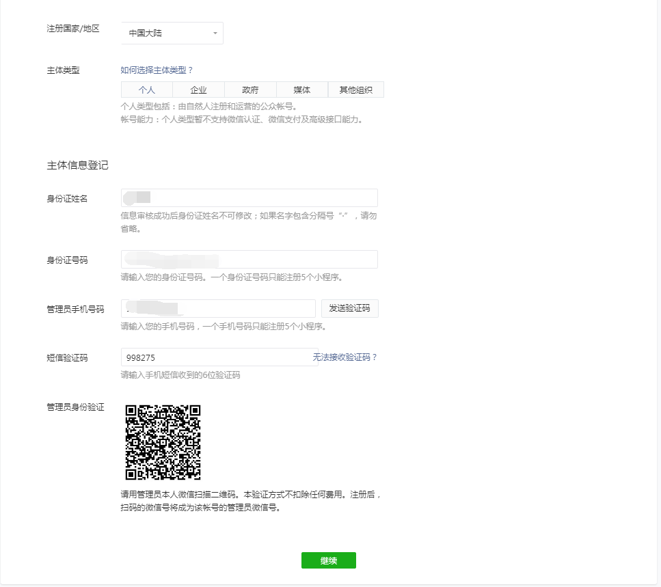Open the 如何选择主体类型? help link
Image resolution: width=661 pixels, height=587 pixels.
click(x=157, y=70)
